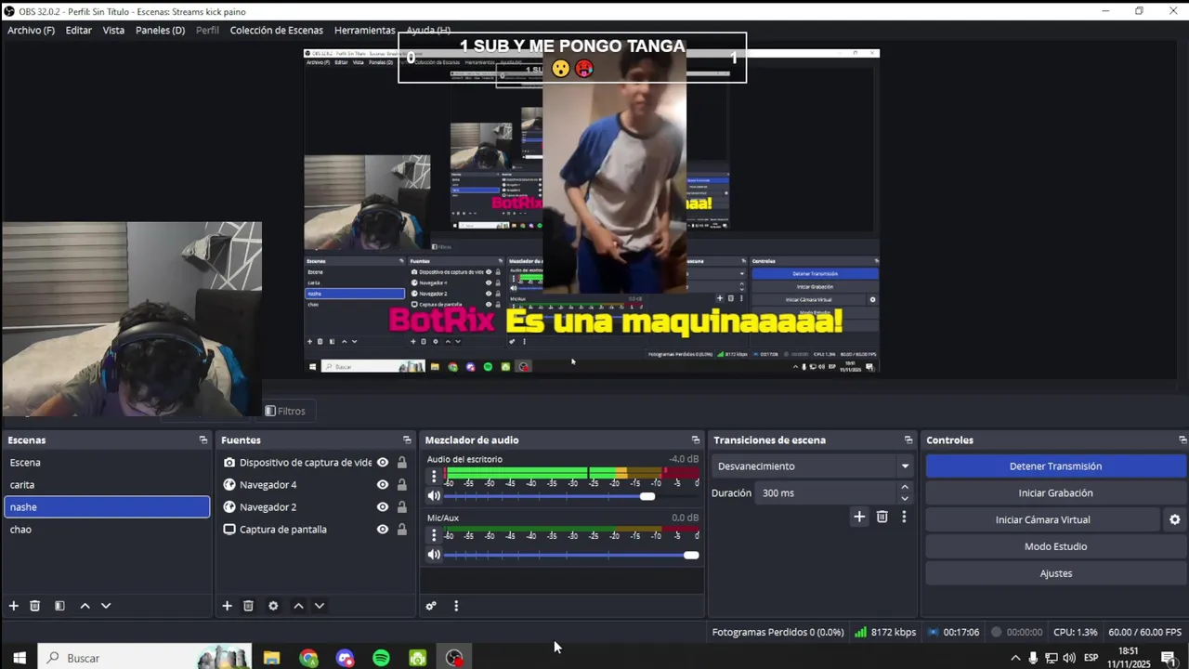Open Audio del escritorio options dots
Screen dimensions: 1189x669
434,477
